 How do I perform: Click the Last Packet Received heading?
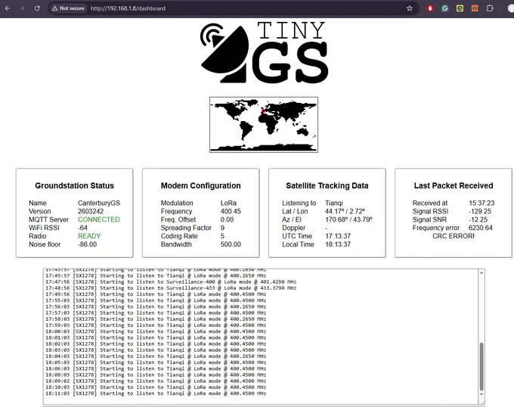[454, 185]
